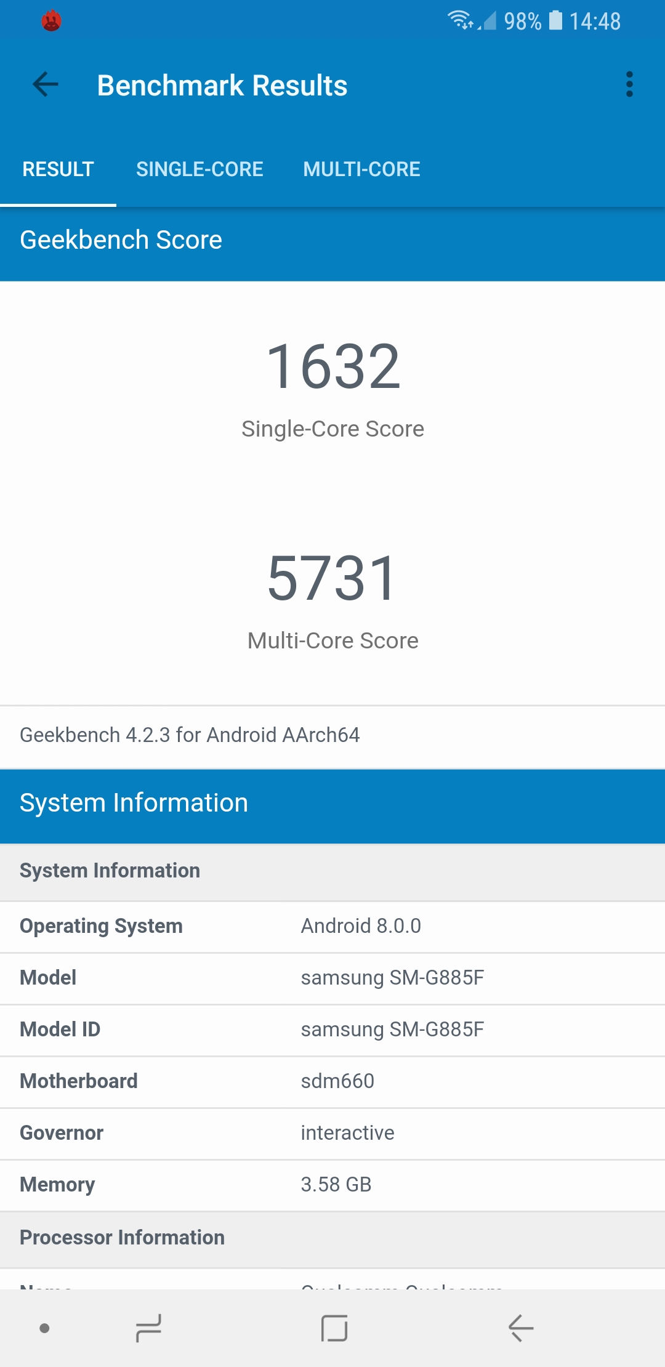This screenshot has height=1367, width=665.
Task: Tap the navigation bar dot toggle
Action: tap(44, 1328)
